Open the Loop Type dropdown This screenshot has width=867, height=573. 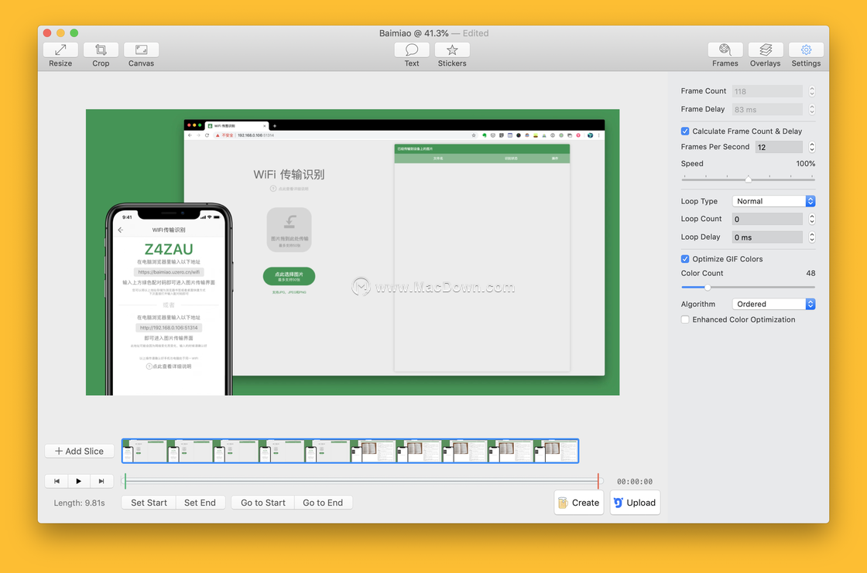pos(773,201)
